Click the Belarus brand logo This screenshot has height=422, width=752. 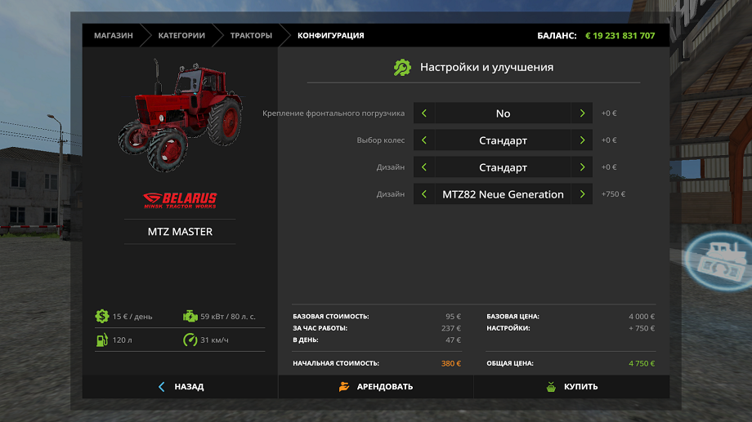(180, 199)
